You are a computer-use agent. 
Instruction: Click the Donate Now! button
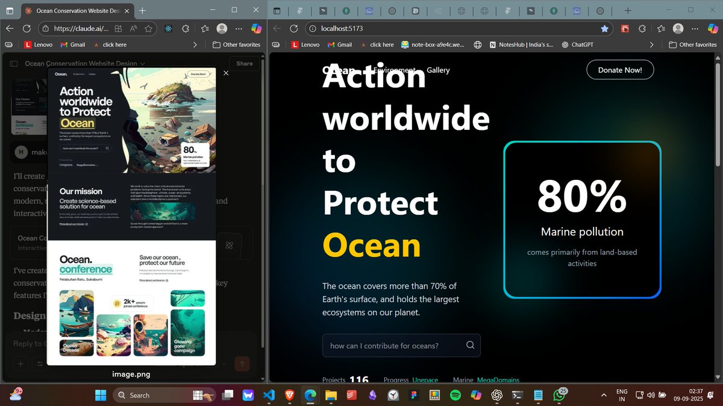(620, 70)
